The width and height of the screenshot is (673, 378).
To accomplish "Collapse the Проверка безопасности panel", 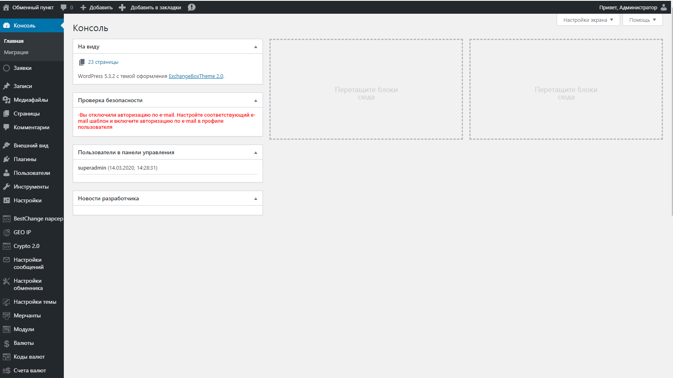I will 255,101.
